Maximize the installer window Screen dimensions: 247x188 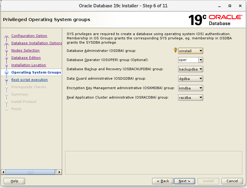(x=230, y=6)
